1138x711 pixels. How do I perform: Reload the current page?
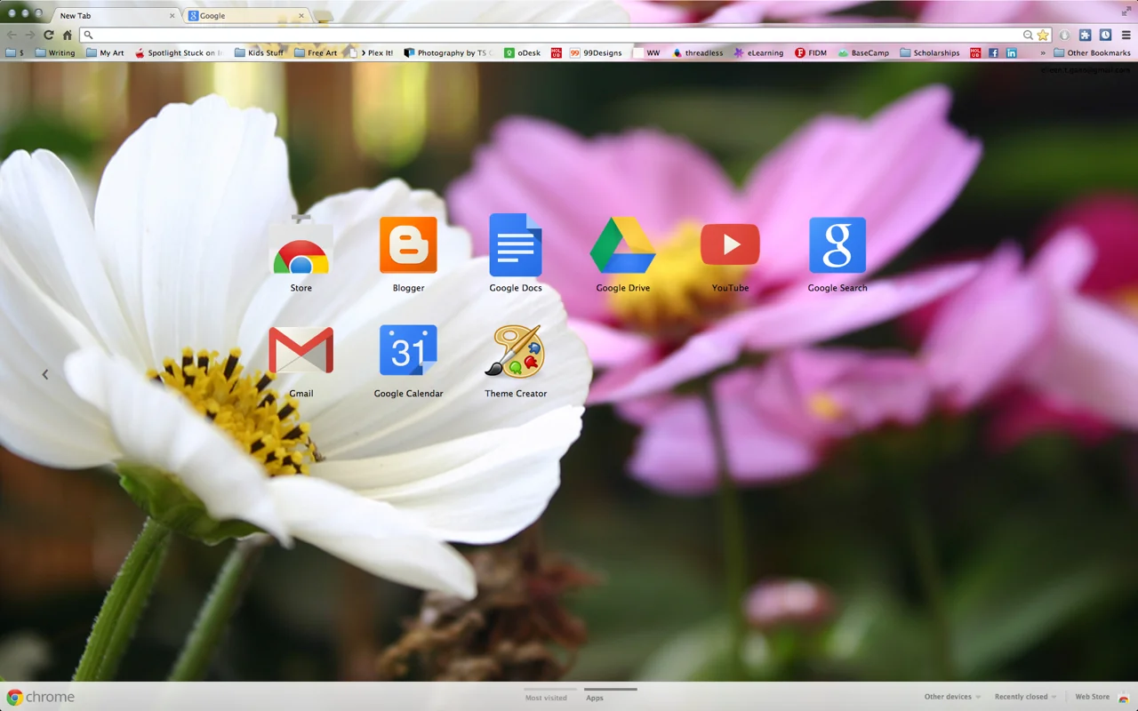click(x=49, y=35)
